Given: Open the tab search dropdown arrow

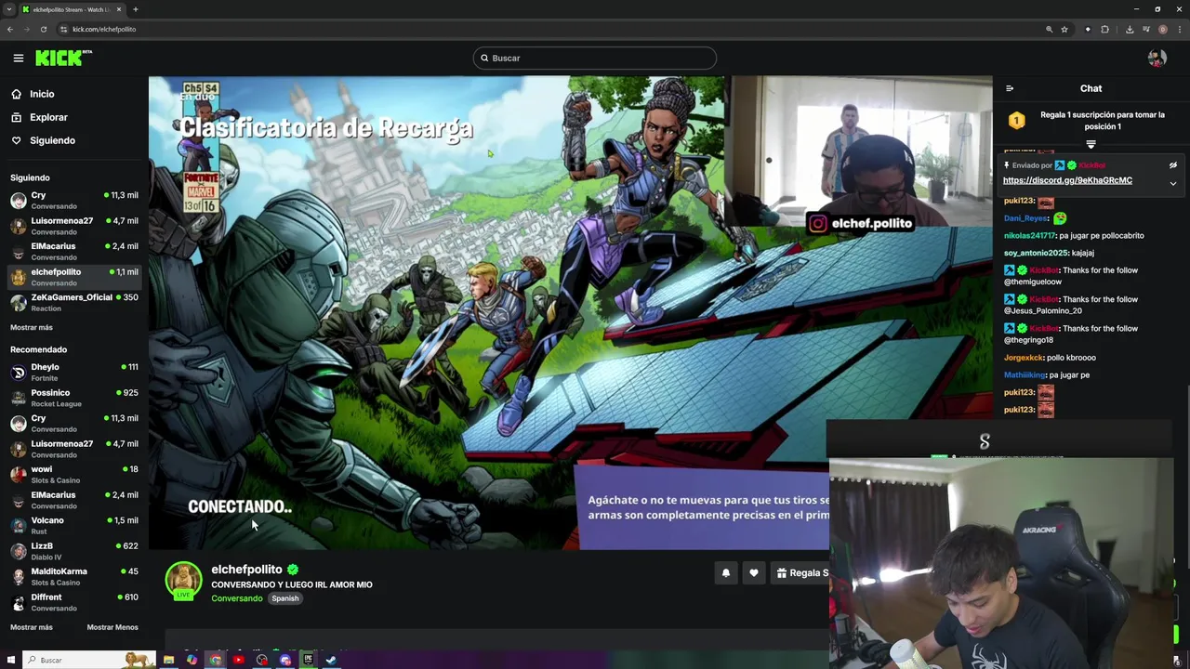Looking at the screenshot, I should point(9,9).
